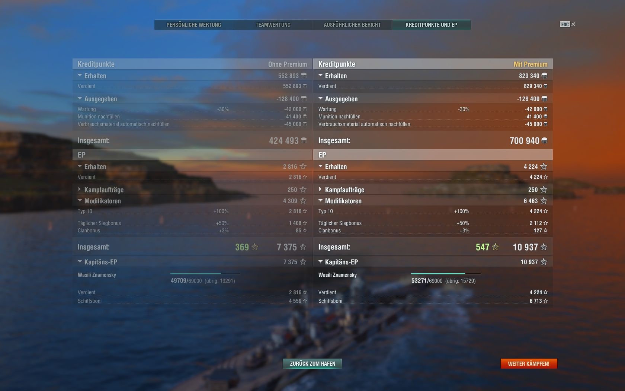Click Zurück zum Hafen button

point(312,363)
